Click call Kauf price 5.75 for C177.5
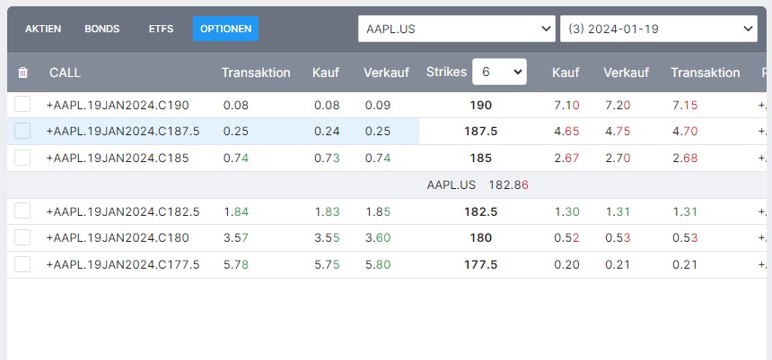 pos(327,265)
